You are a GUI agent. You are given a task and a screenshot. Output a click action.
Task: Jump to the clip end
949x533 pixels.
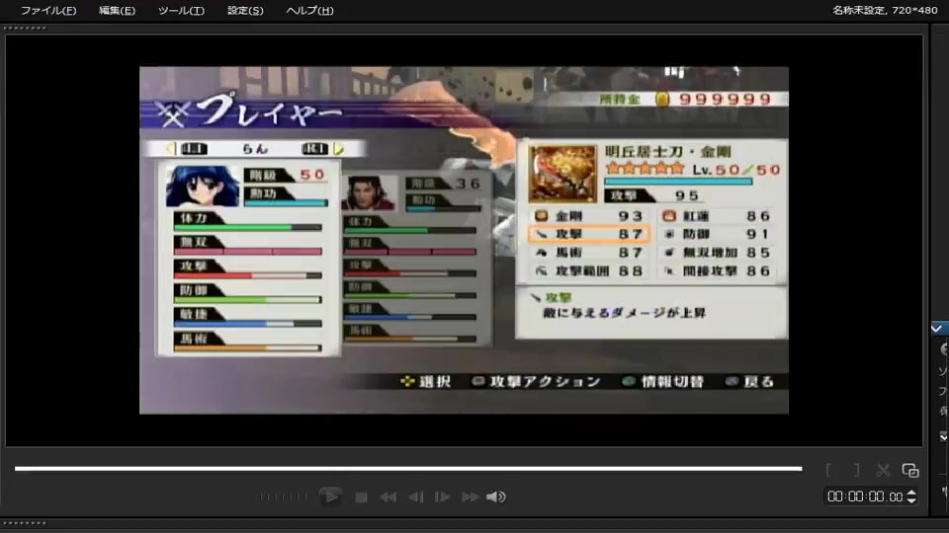pos(470,497)
